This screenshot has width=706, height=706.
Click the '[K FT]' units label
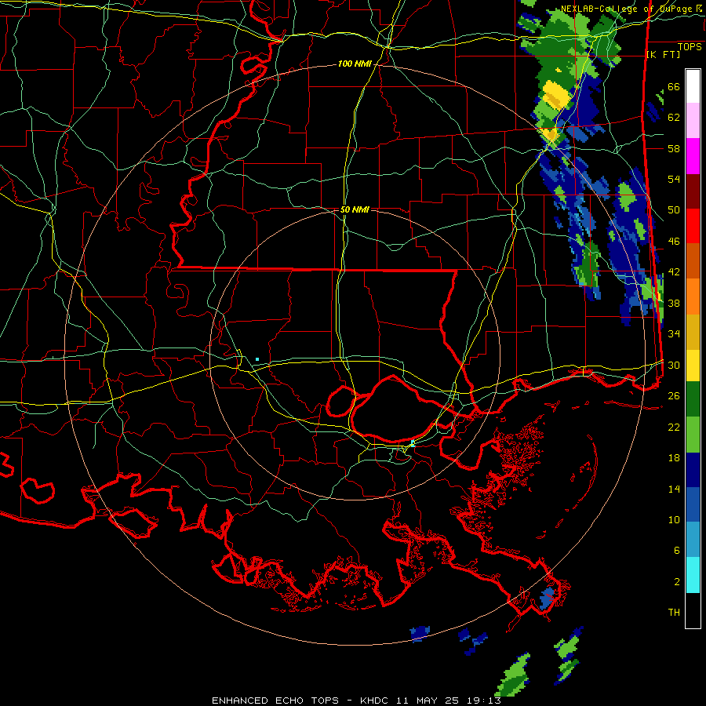pos(663,54)
